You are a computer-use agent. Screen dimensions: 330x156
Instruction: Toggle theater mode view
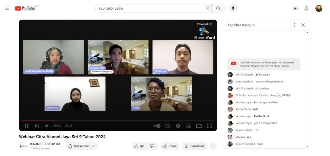[199, 126]
